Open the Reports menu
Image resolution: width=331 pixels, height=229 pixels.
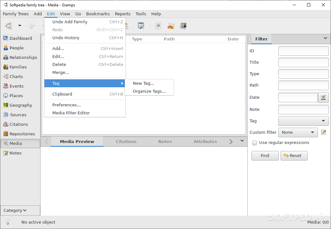(123, 14)
